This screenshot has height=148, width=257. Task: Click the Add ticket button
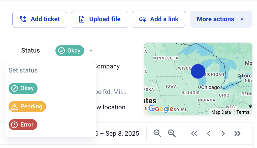[40, 19]
